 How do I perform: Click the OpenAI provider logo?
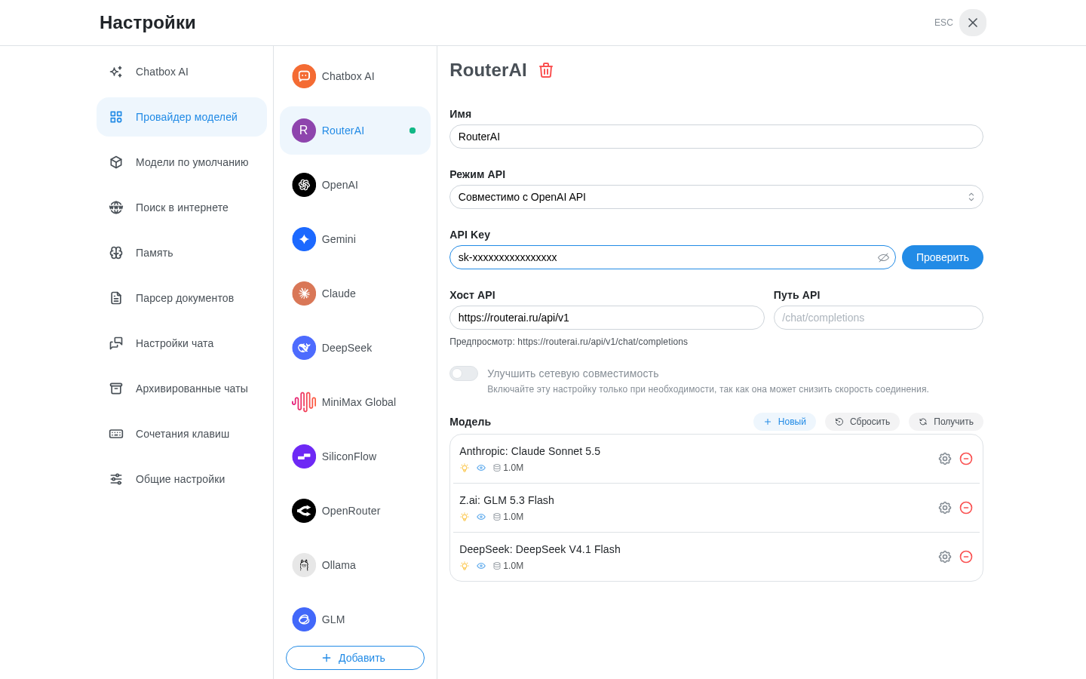[304, 185]
